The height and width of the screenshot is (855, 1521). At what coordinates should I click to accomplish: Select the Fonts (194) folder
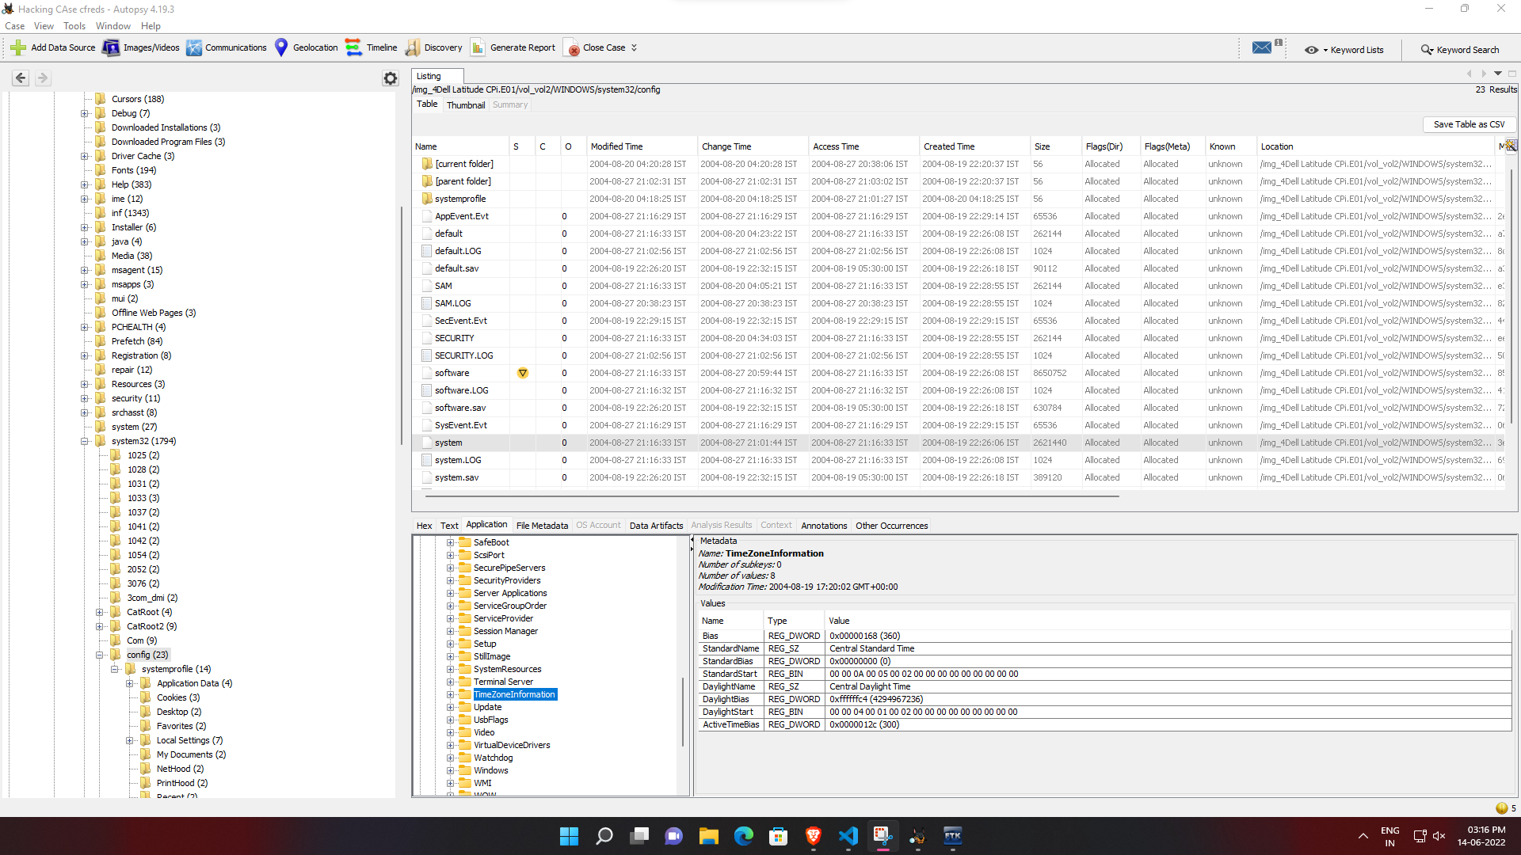coord(134,170)
